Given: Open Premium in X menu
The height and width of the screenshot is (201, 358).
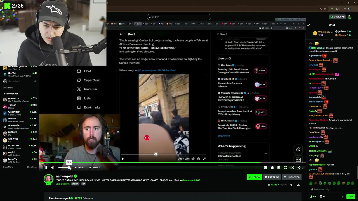Looking at the screenshot, I should [x=87, y=89].
